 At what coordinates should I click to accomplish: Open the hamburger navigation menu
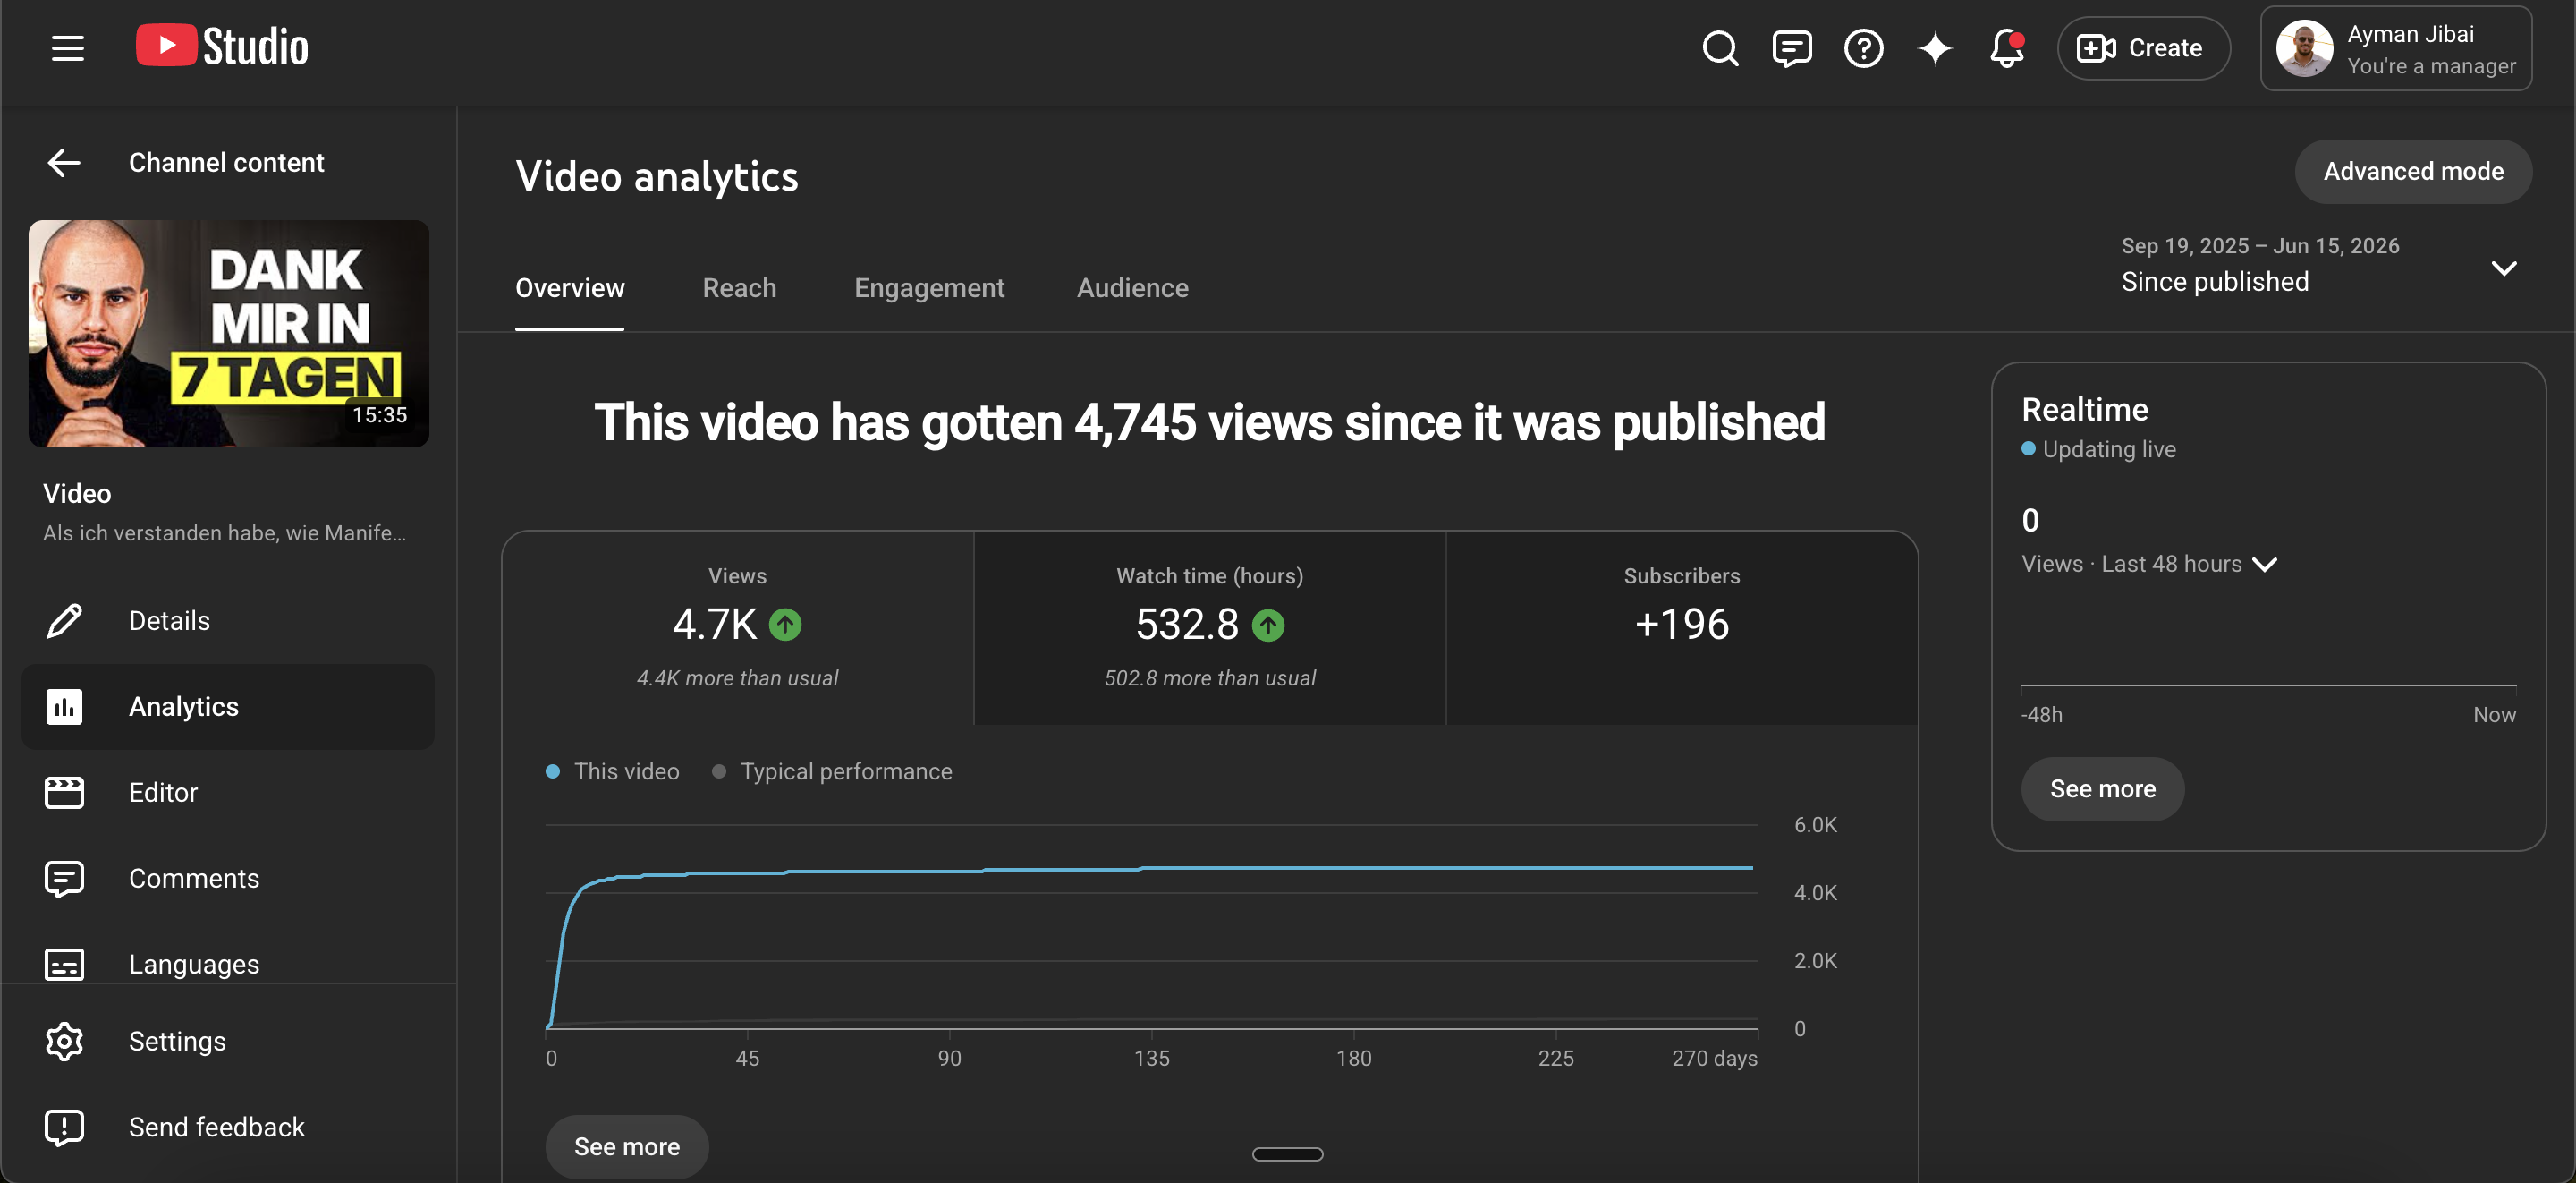point(67,47)
